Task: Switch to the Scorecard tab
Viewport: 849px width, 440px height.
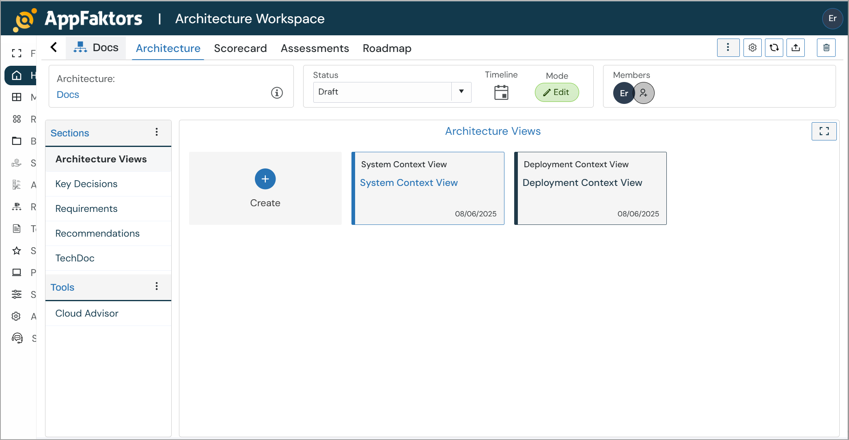Action: pos(240,48)
